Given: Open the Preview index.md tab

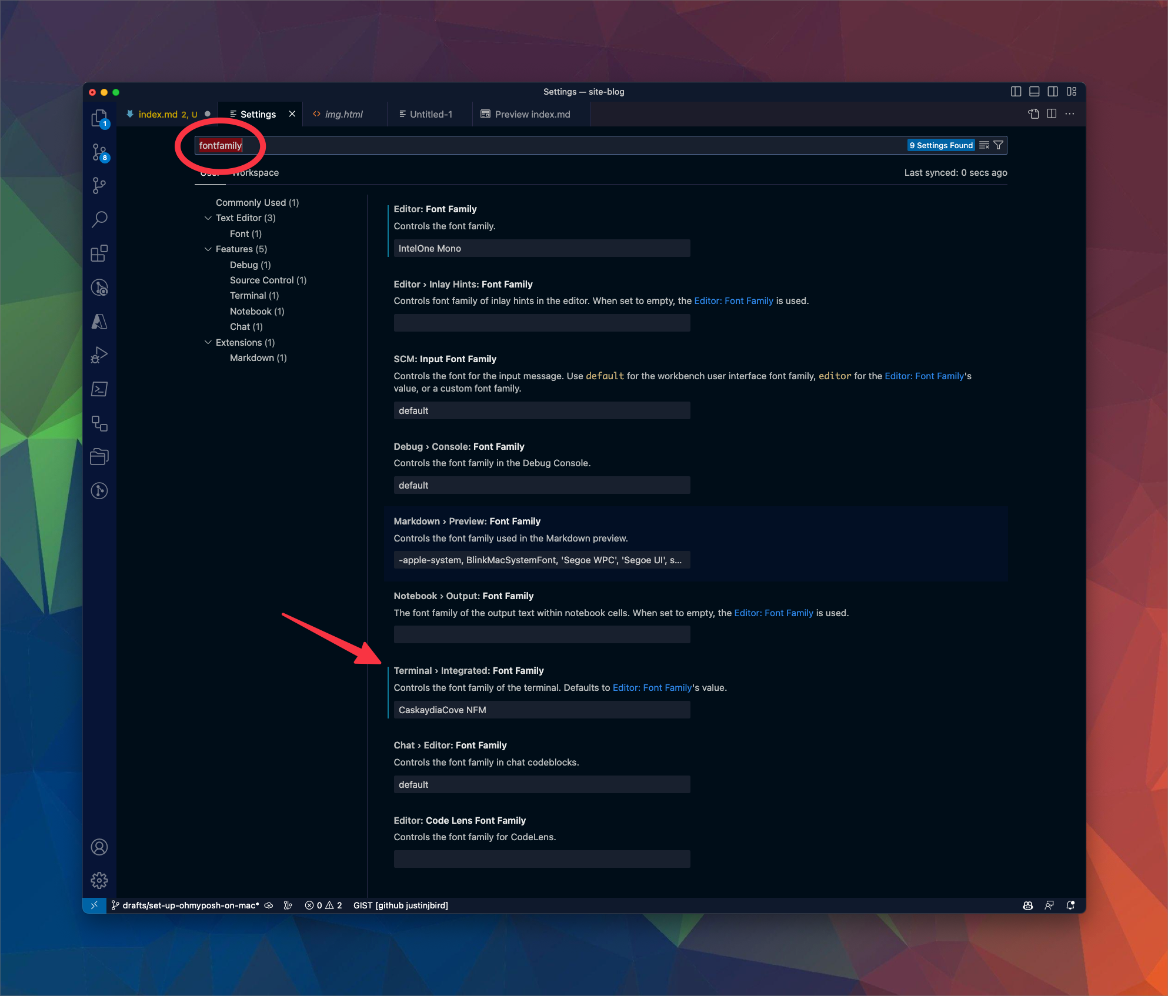Looking at the screenshot, I should 532,114.
